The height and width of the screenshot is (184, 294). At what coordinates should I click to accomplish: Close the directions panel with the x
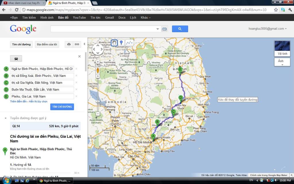click(x=80, y=56)
